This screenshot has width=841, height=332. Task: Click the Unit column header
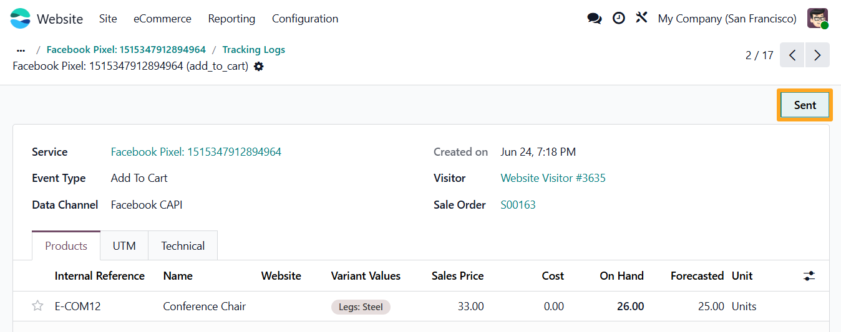742,276
